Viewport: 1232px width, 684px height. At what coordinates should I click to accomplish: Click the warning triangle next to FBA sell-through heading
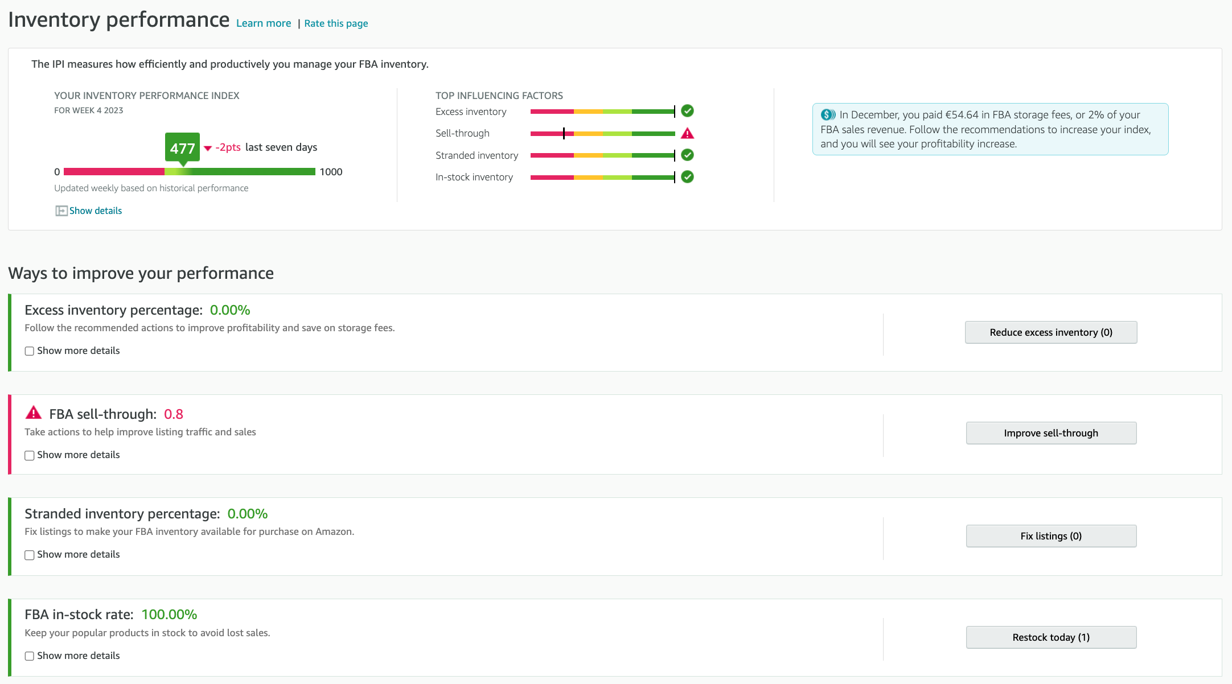click(34, 413)
